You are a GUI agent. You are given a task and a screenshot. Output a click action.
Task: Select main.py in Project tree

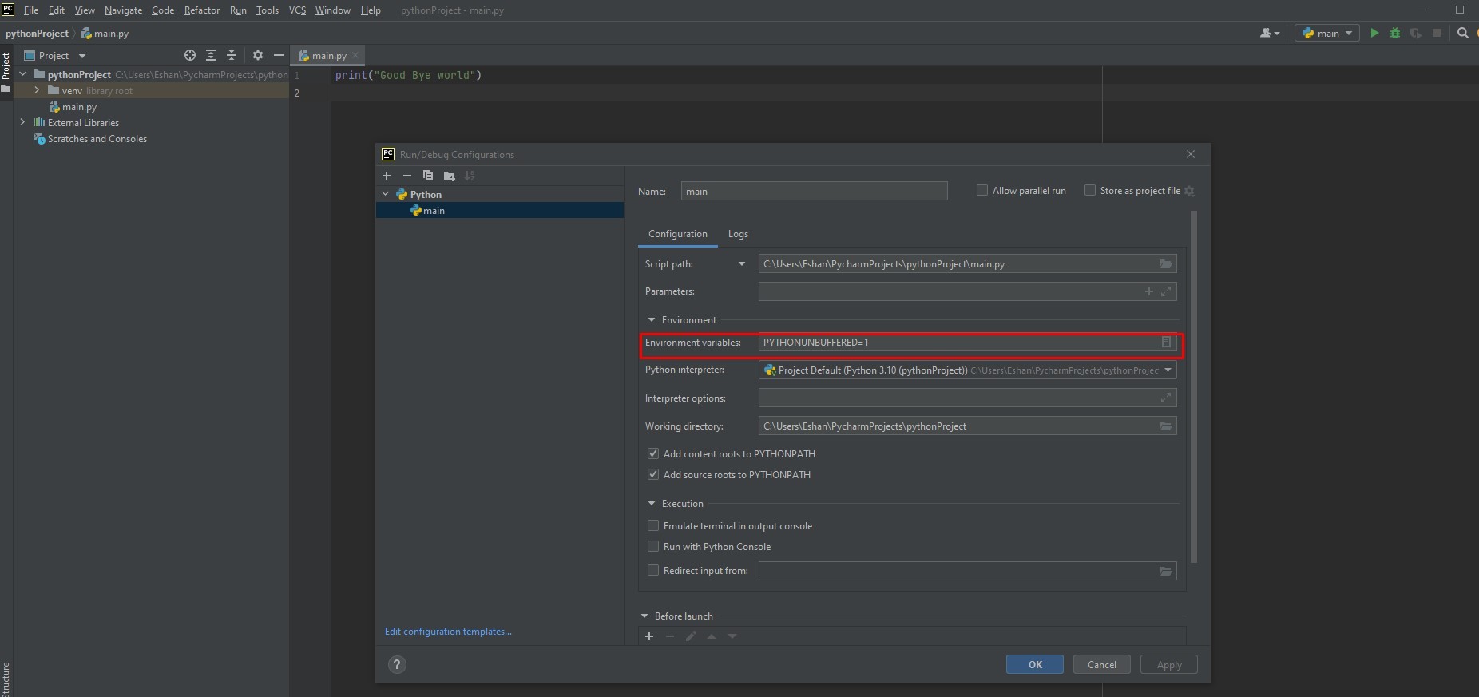click(x=79, y=106)
